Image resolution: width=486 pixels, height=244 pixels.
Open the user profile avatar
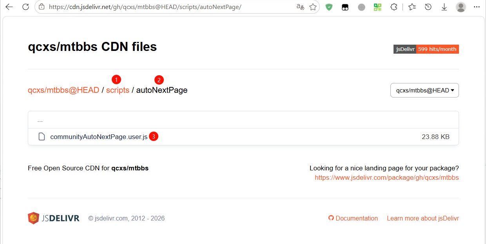pos(461,7)
